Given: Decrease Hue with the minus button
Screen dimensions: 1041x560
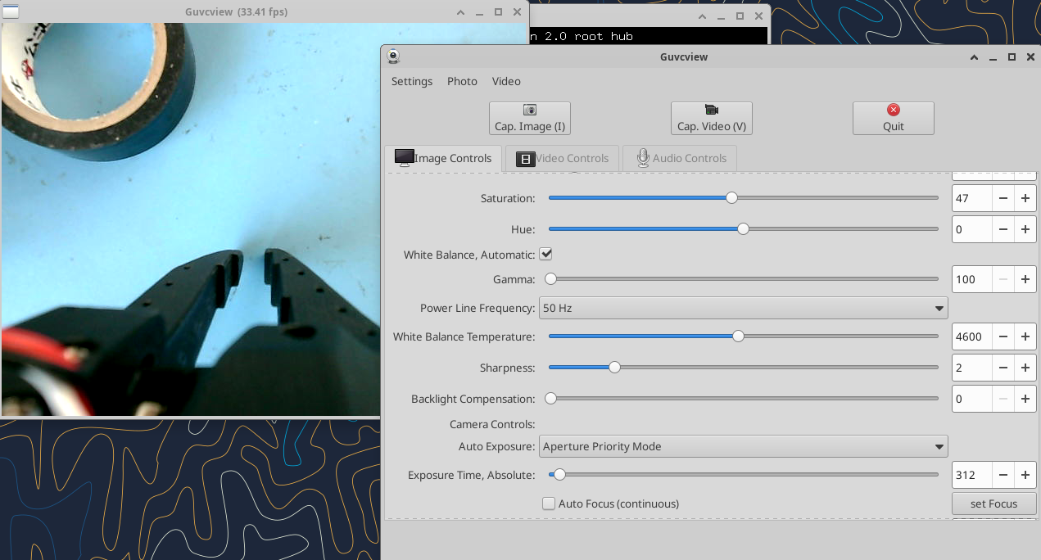Looking at the screenshot, I should pyautogui.click(x=1003, y=229).
